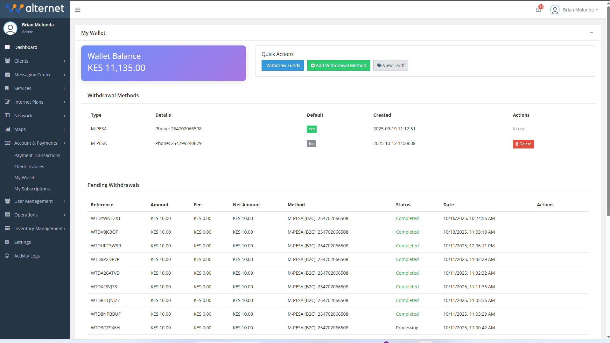Click the Maps chart icon
The width and height of the screenshot is (610, 343).
click(7, 129)
